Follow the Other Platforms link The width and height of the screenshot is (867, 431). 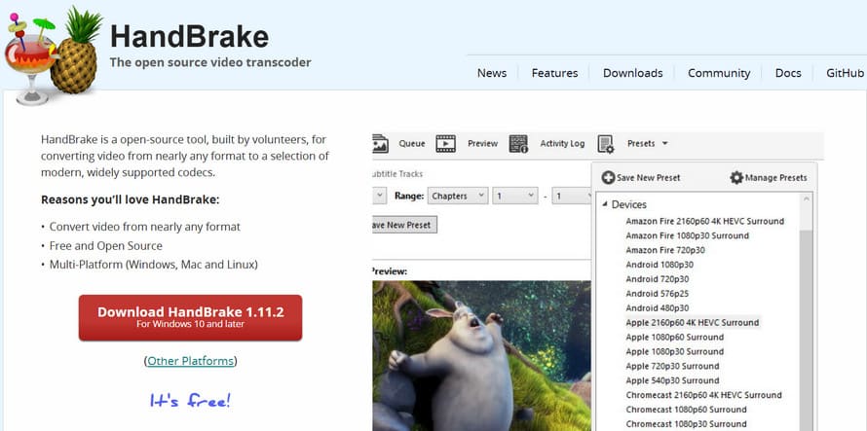pos(190,361)
